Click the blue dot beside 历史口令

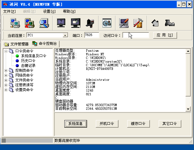pyautogui.click(x=17, y=61)
